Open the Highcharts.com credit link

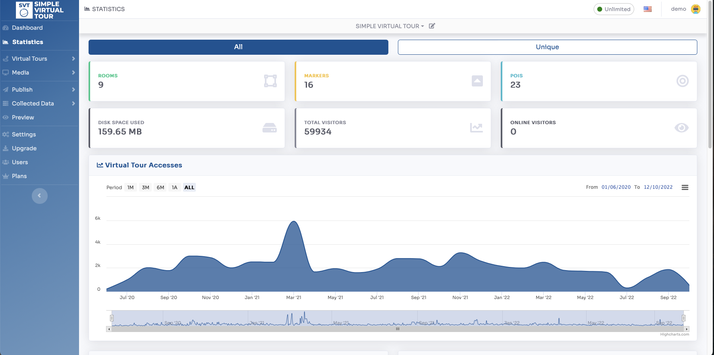(674, 334)
